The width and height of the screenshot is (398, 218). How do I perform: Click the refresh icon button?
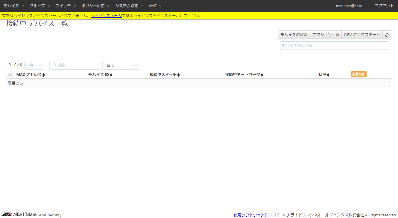(387, 35)
